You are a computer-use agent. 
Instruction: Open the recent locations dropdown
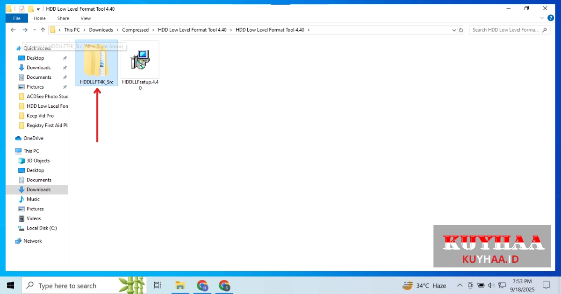pos(35,30)
